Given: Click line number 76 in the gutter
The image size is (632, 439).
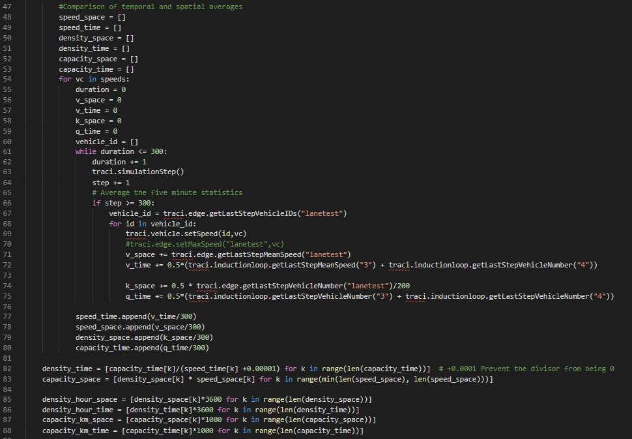Looking at the screenshot, I should click(x=7, y=307).
